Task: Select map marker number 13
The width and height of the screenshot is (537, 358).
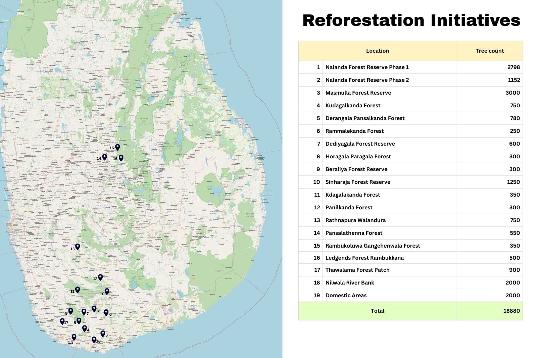Action: pos(78,246)
